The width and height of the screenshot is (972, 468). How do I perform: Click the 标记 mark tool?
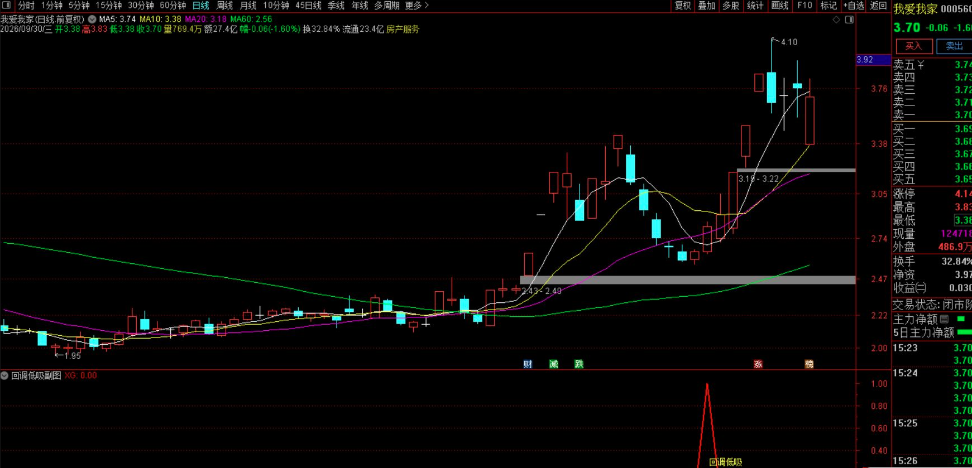(829, 6)
